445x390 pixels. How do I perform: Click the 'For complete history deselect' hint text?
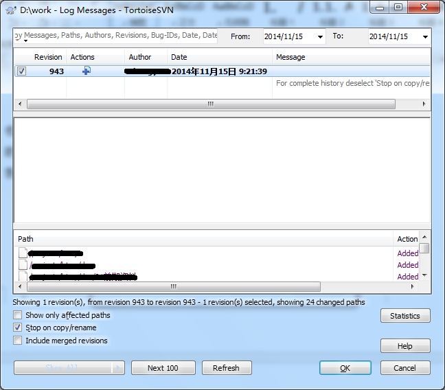(352, 83)
